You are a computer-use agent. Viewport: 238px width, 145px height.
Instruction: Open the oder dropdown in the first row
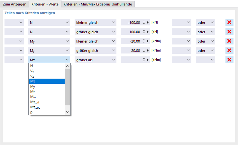tap(206, 23)
